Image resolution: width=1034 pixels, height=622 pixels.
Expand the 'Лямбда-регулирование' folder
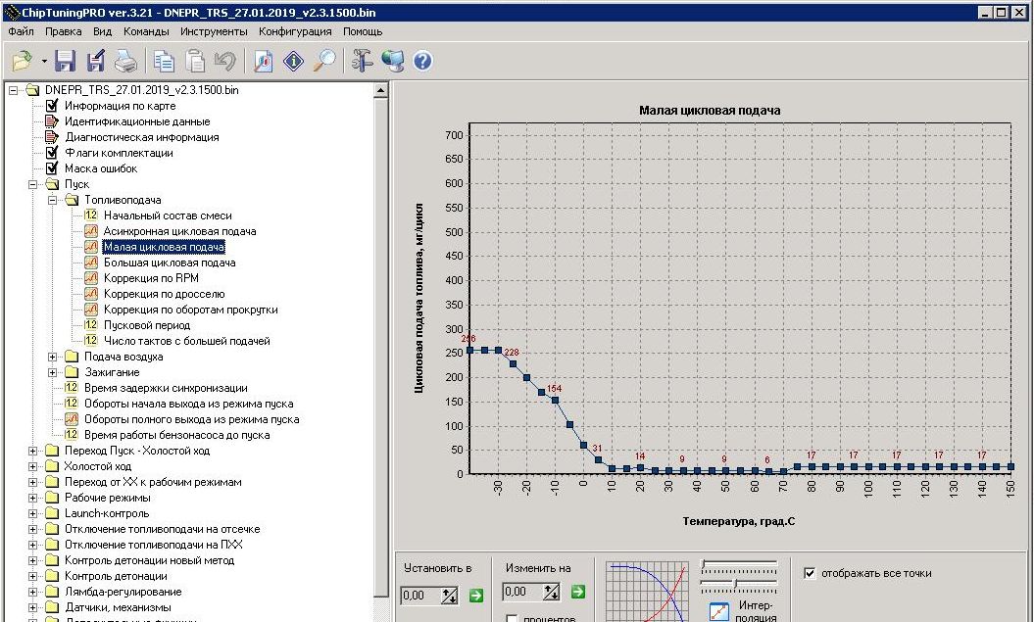[33, 592]
